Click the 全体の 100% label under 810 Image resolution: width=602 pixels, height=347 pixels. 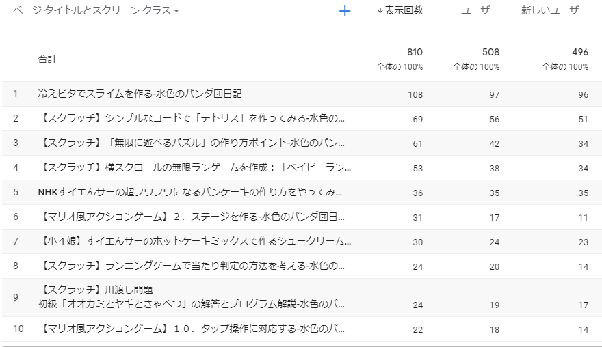[400, 67]
